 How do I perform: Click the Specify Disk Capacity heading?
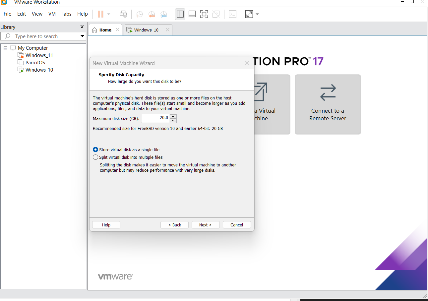click(x=121, y=75)
